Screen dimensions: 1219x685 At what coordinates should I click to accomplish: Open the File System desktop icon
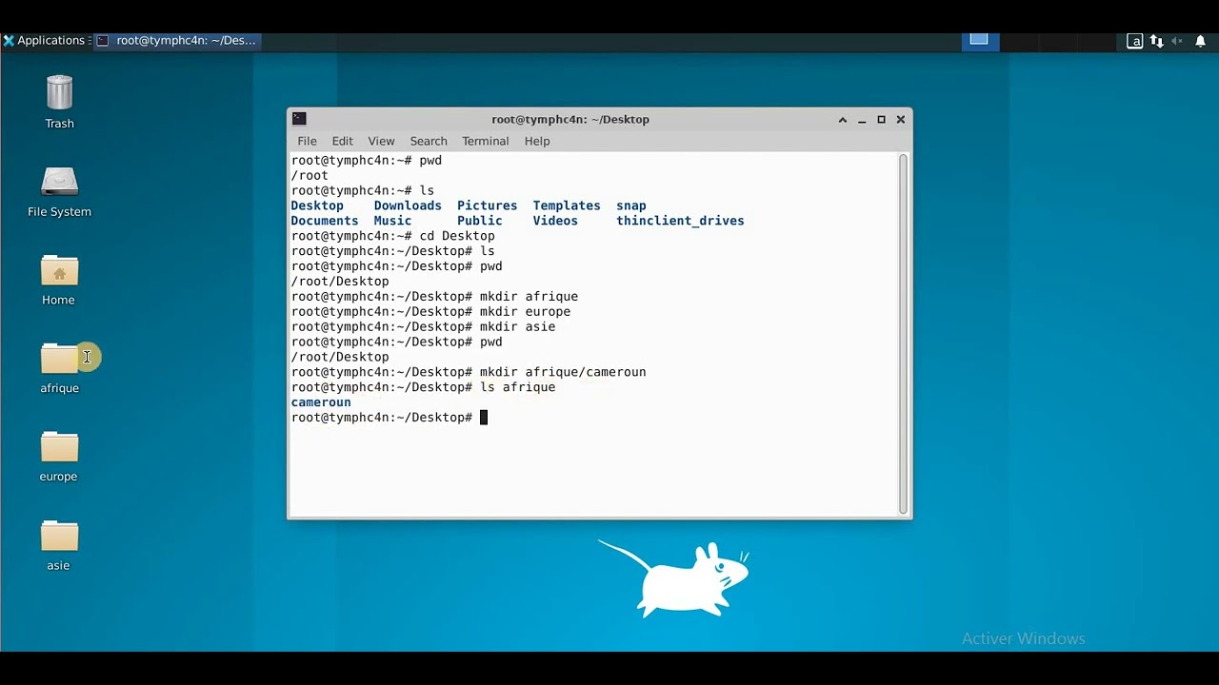[x=59, y=191]
